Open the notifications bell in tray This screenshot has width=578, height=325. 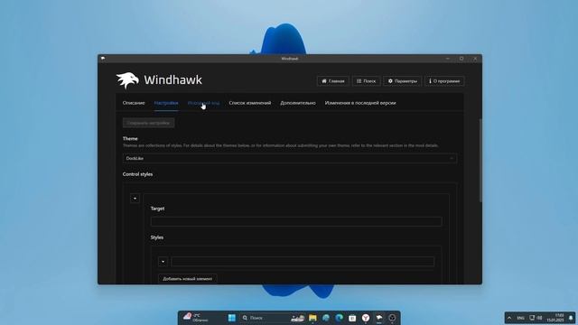pos(571,318)
